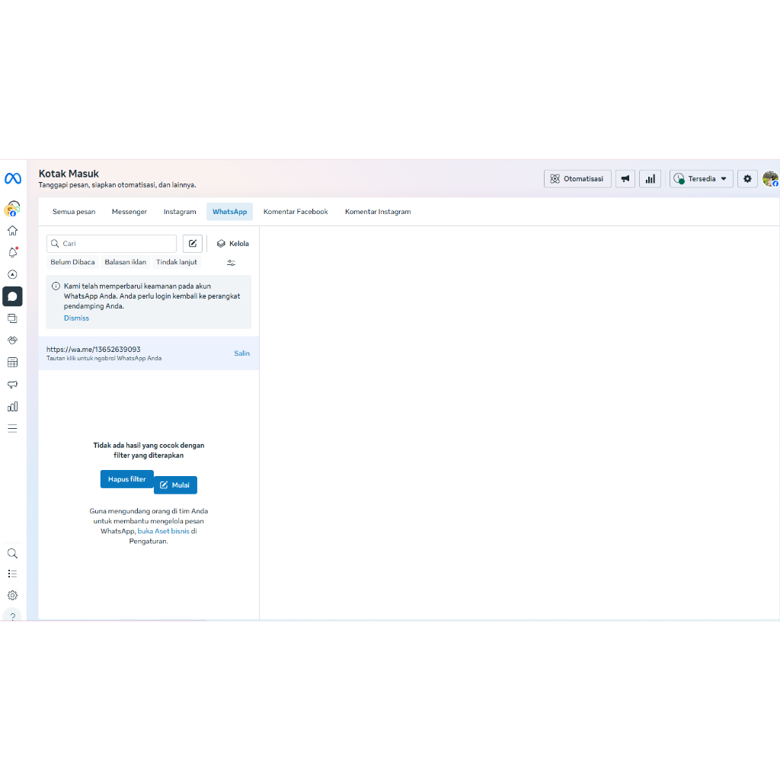The width and height of the screenshot is (780, 780).
Task: Click Salin to copy WhatsApp link
Action: [x=241, y=353]
